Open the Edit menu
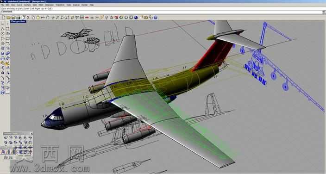This screenshot has height=174, width=326. (x=7, y=5)
